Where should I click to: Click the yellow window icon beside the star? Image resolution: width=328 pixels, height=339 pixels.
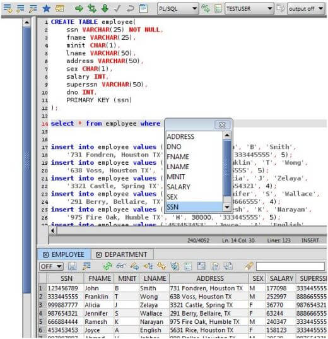(59, 9)
